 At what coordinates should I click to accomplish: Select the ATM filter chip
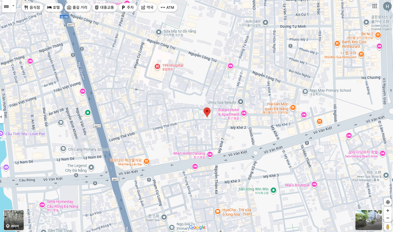point(168,7)
